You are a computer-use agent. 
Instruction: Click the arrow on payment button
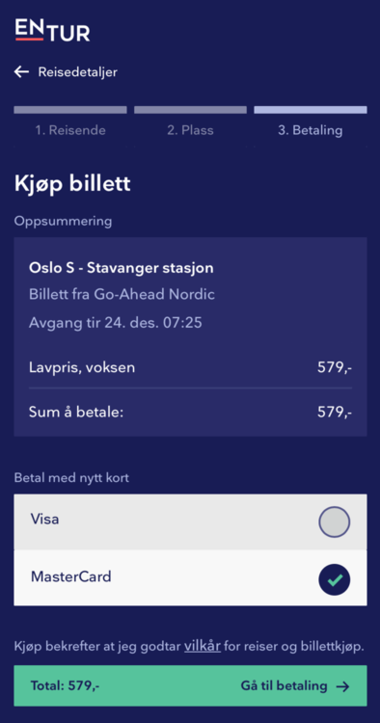(x=342, y=686)
